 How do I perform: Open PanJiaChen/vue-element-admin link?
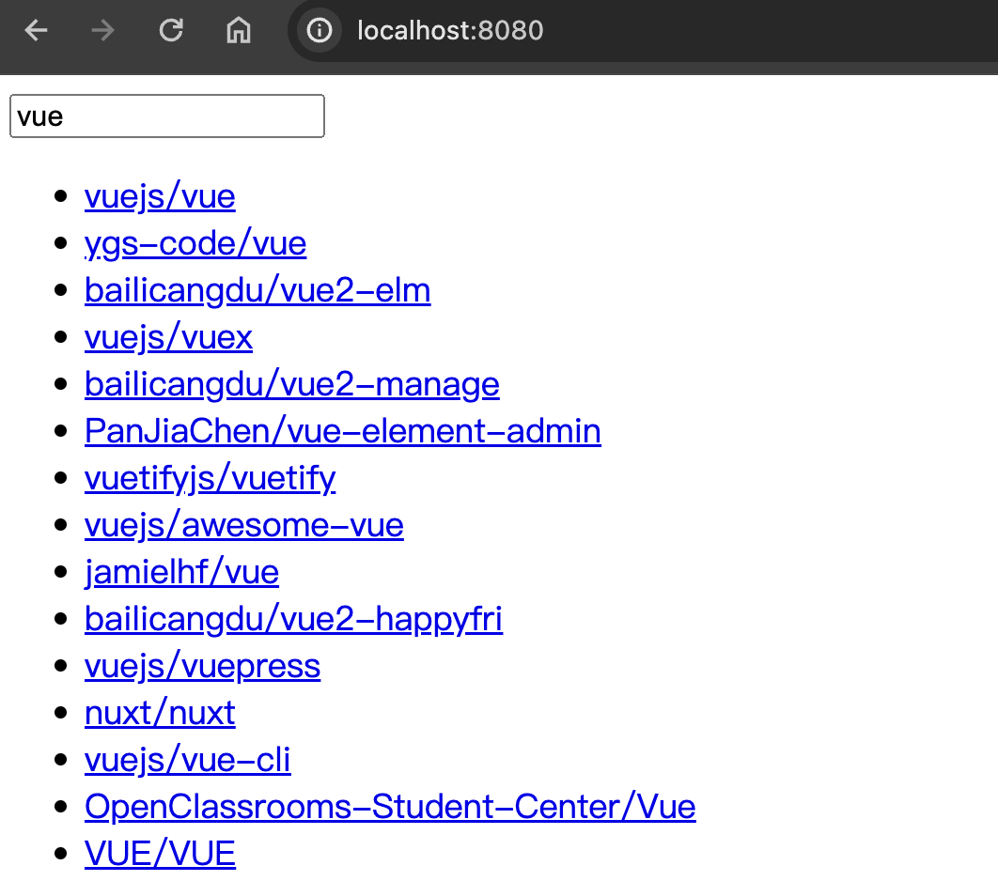[x=343, y=431]
